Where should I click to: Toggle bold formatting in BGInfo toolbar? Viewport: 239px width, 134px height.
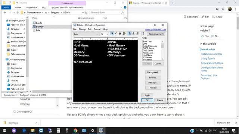tap(112, 33)
